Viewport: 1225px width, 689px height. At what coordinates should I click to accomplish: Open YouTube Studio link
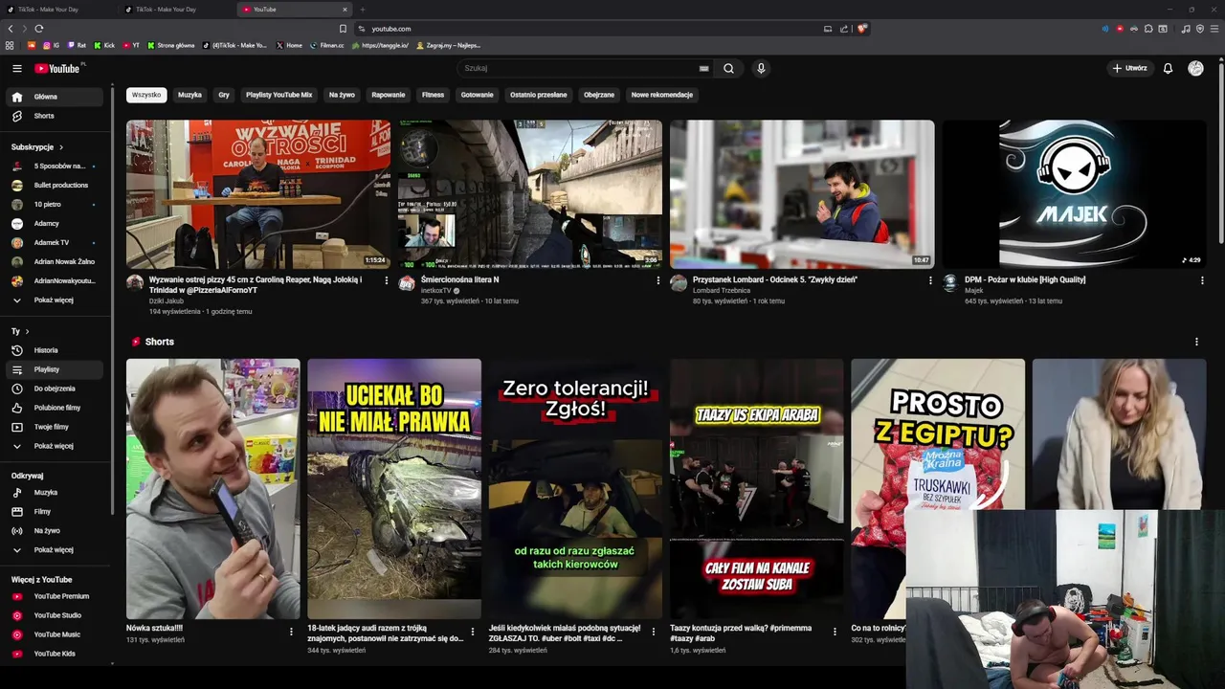[54, 615]
